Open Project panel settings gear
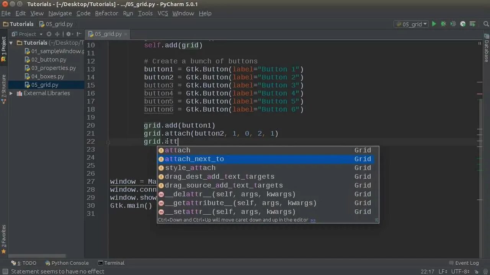The width and height of the screenshot is (490, 275). (x=69, y=34)
